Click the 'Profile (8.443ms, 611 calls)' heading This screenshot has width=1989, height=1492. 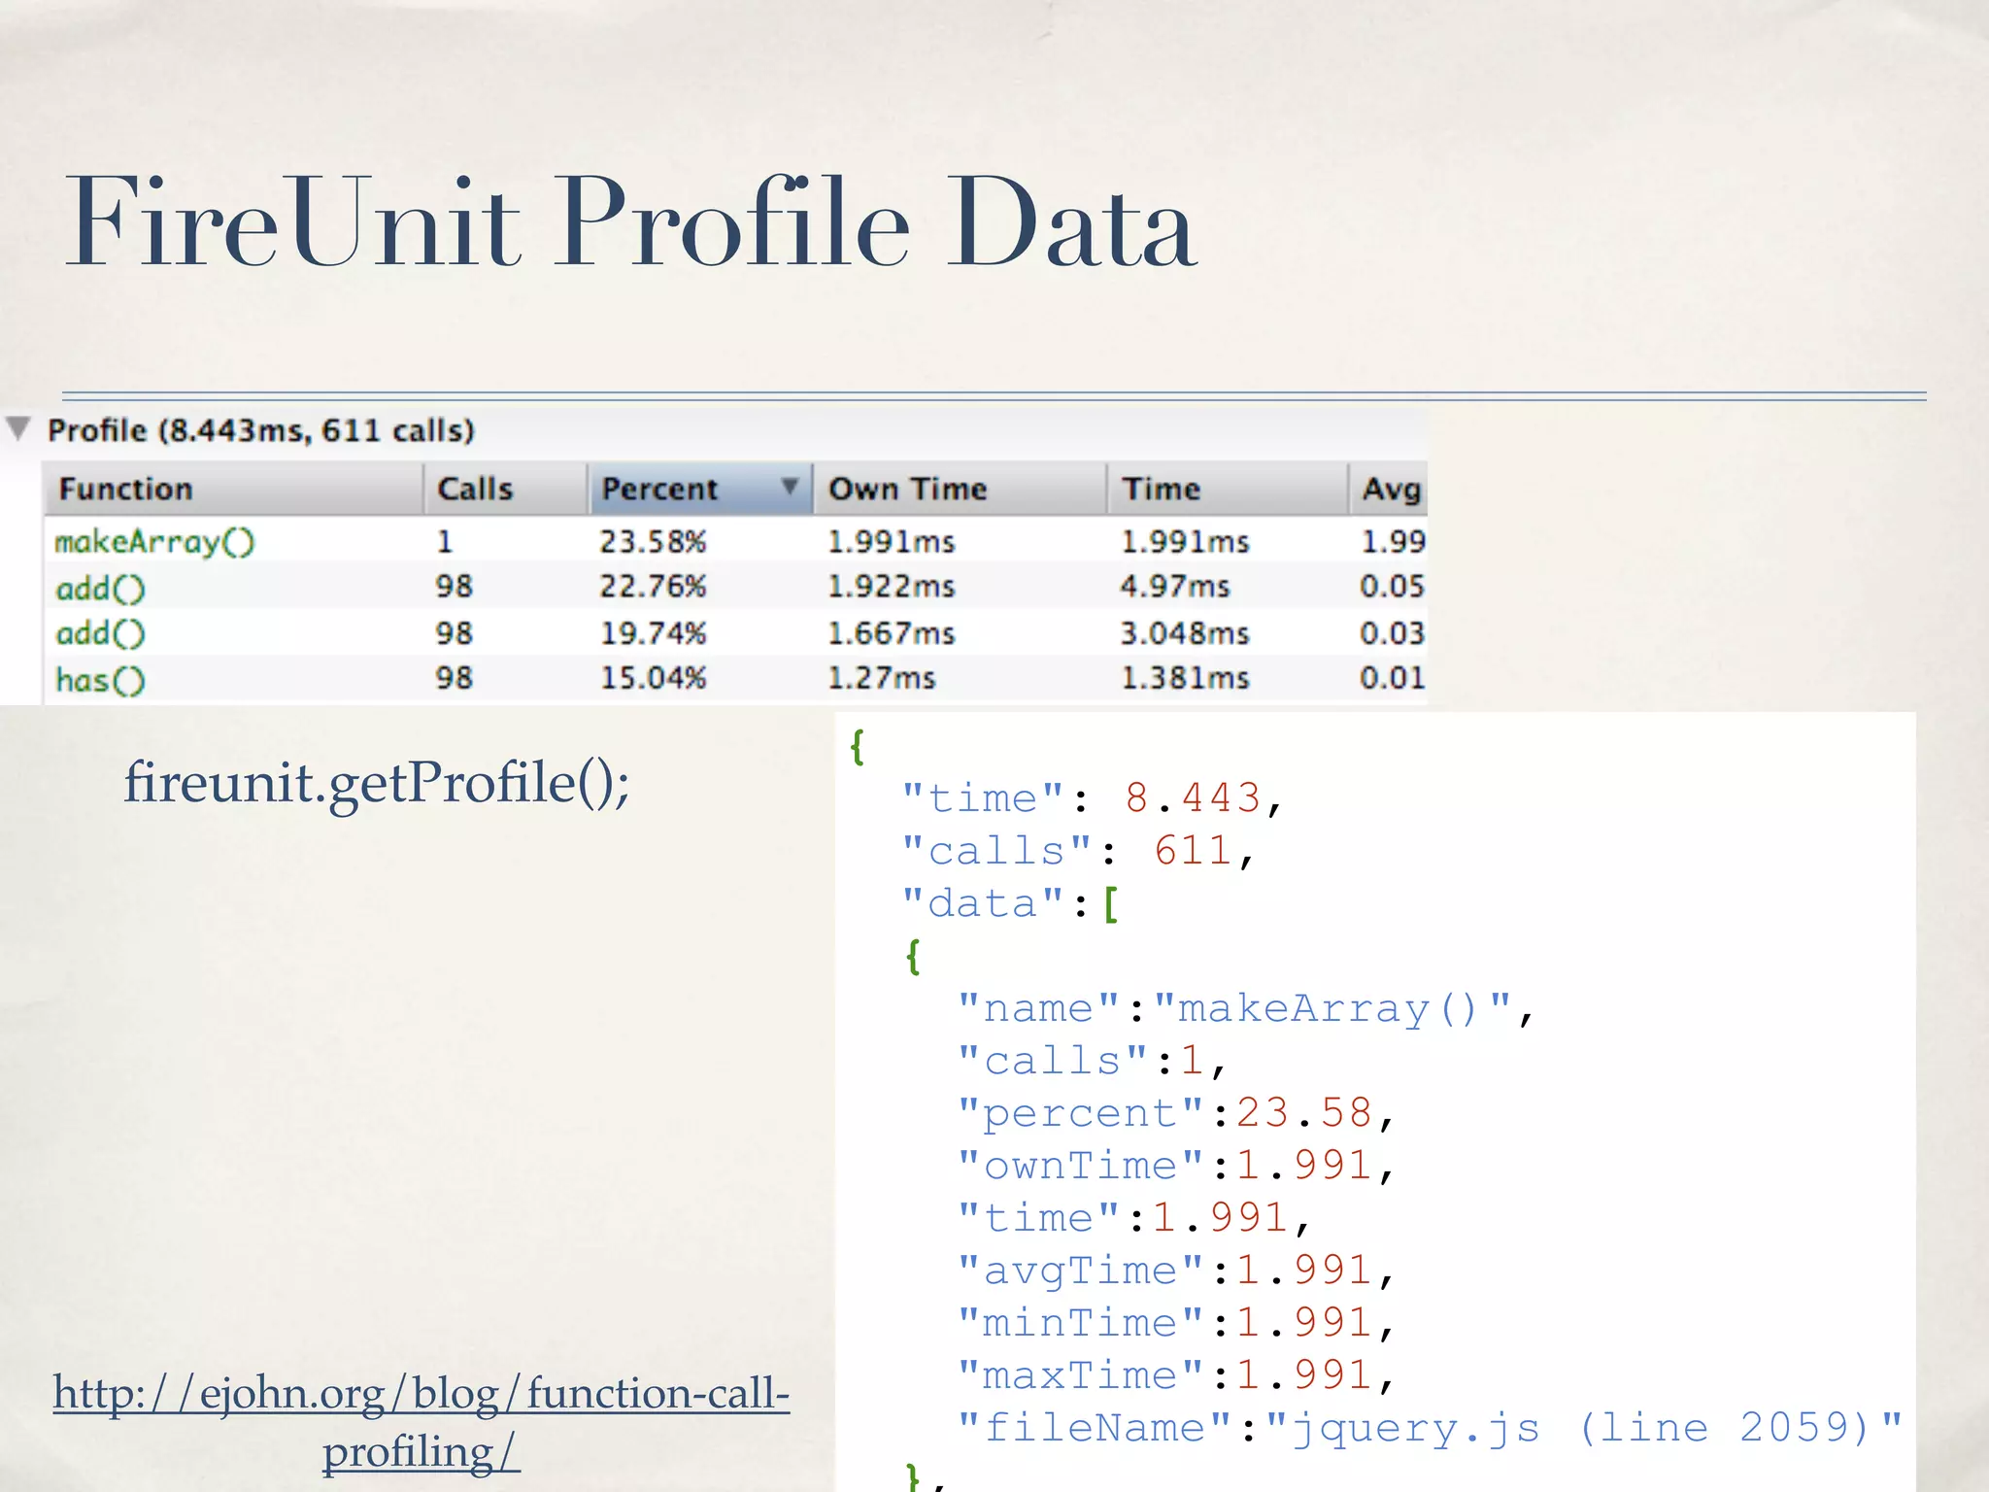tap(261, 430)
